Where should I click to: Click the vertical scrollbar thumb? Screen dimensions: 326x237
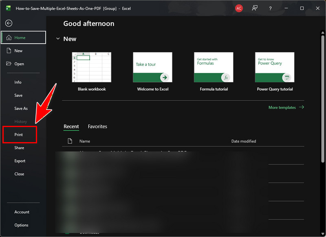pos(323,99)
